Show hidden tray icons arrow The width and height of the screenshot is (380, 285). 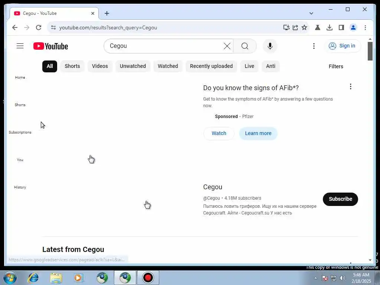coord(315,278)
